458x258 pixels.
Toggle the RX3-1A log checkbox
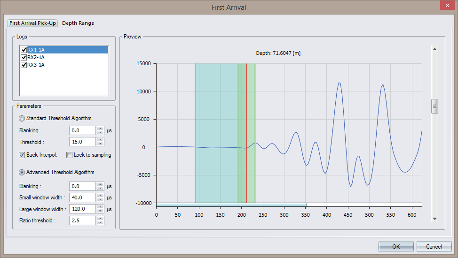[x=24, y=65]
